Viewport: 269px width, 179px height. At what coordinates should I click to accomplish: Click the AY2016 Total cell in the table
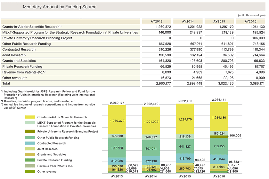tap(250, 83)
